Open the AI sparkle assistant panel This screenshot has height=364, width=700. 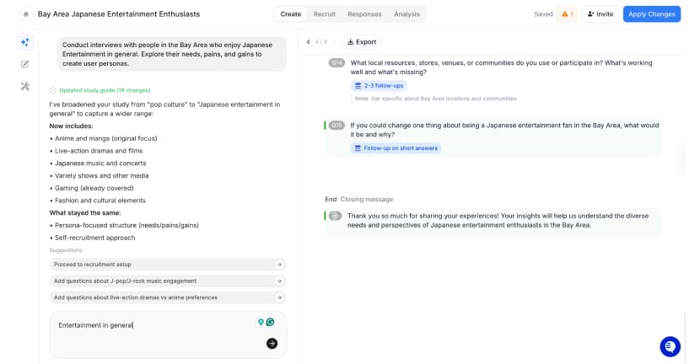pyautogui.click(x=25, y=42)
